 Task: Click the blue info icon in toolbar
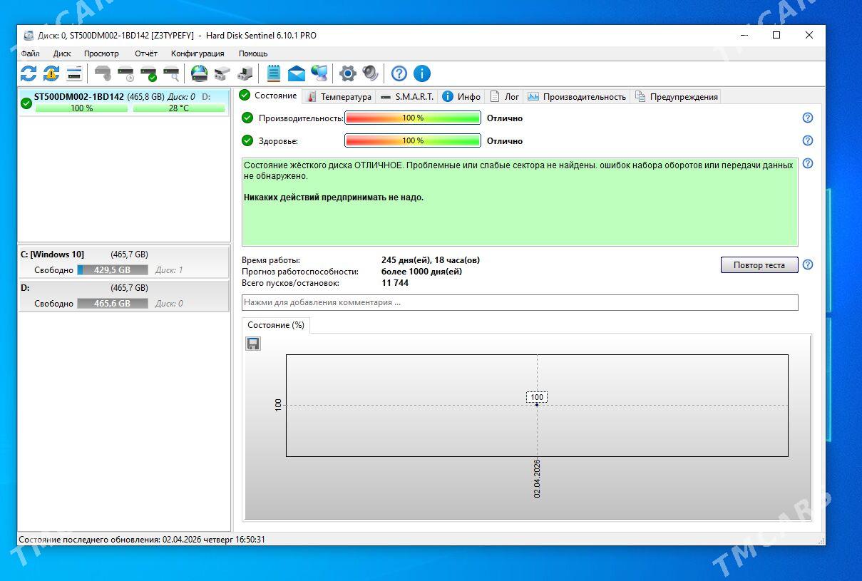[422, 73]
